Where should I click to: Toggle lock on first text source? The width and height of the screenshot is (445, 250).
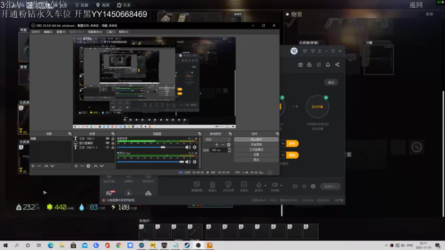pyautogui.click(x=113, y=138)
